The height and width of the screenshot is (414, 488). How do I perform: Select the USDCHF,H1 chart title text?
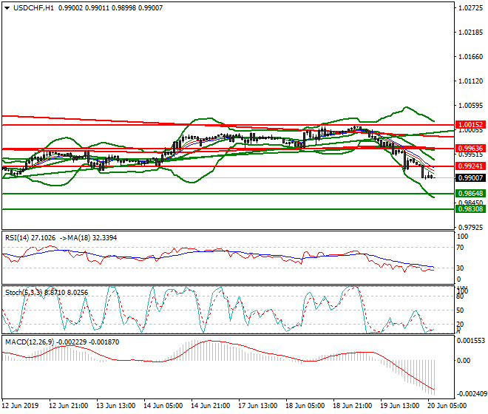[33, 8]
